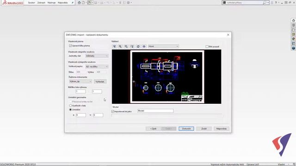Open the Nástroje menu

tap(51, 3)
